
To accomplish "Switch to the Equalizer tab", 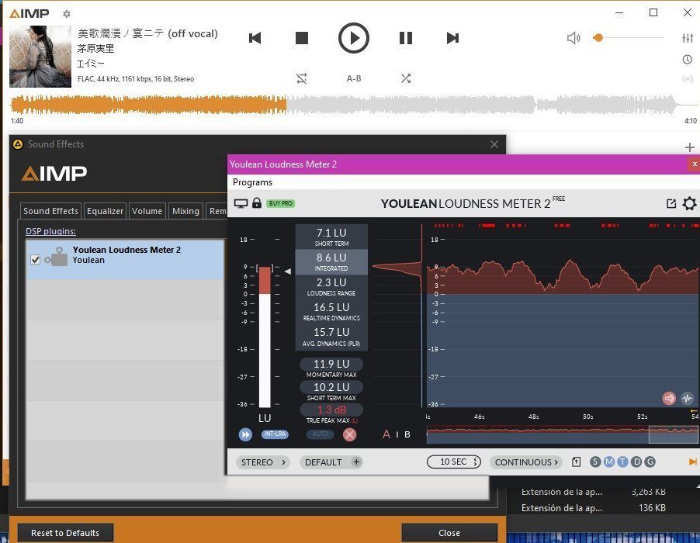I will pos(105,211).
